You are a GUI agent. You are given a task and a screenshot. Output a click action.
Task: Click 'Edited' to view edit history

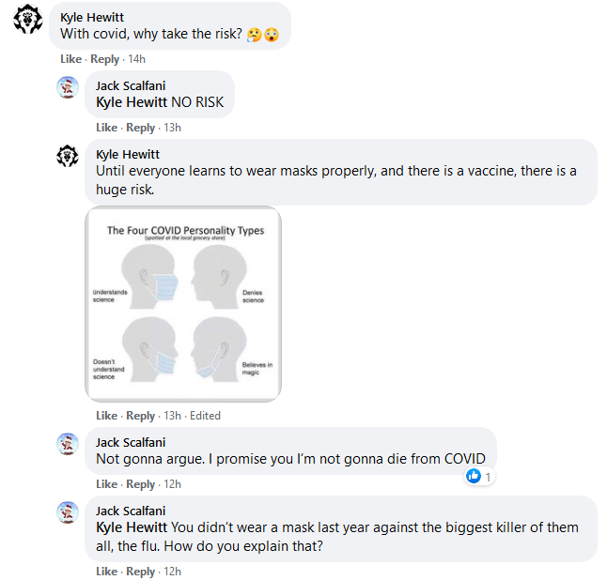205,416
